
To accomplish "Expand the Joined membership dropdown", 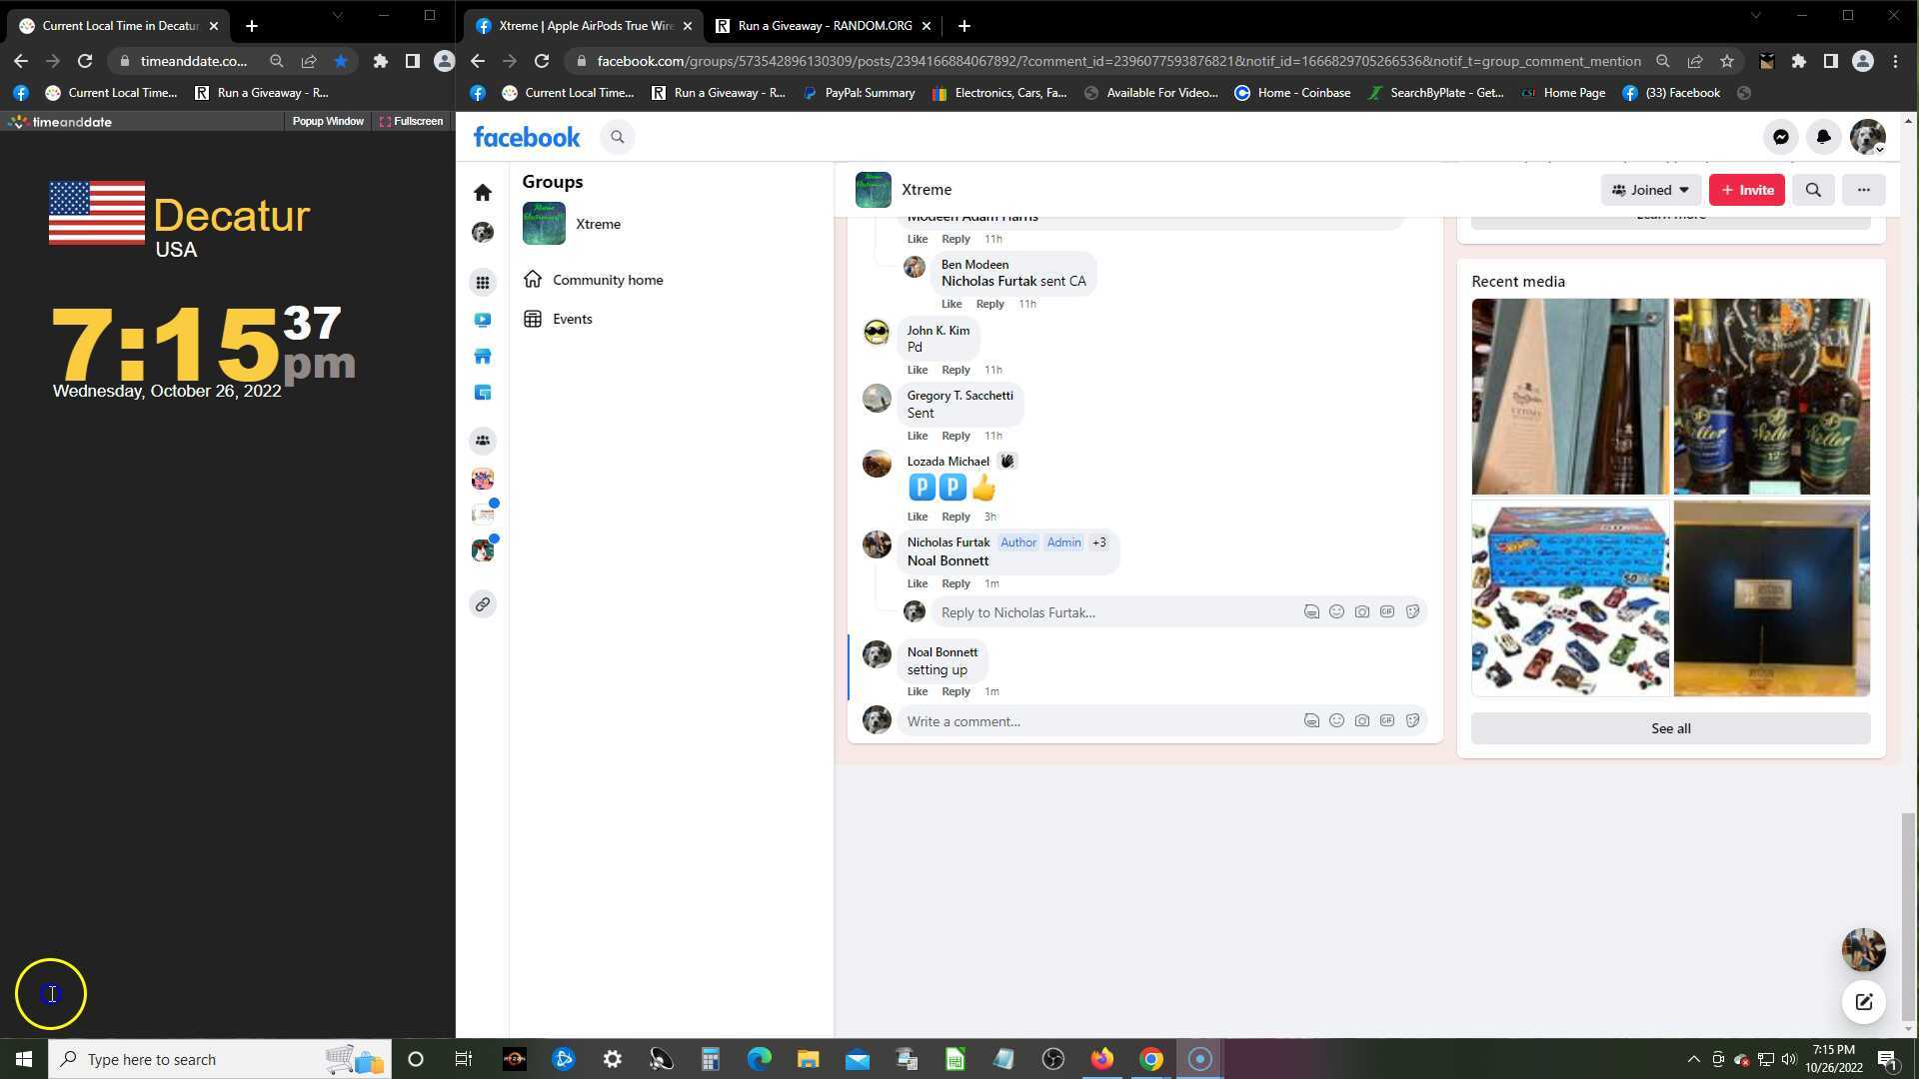I will (x=1650, y=190).
